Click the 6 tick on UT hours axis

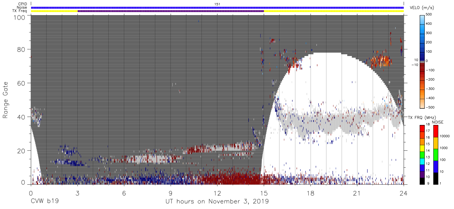pyautogui.click(x=124, y=193)
